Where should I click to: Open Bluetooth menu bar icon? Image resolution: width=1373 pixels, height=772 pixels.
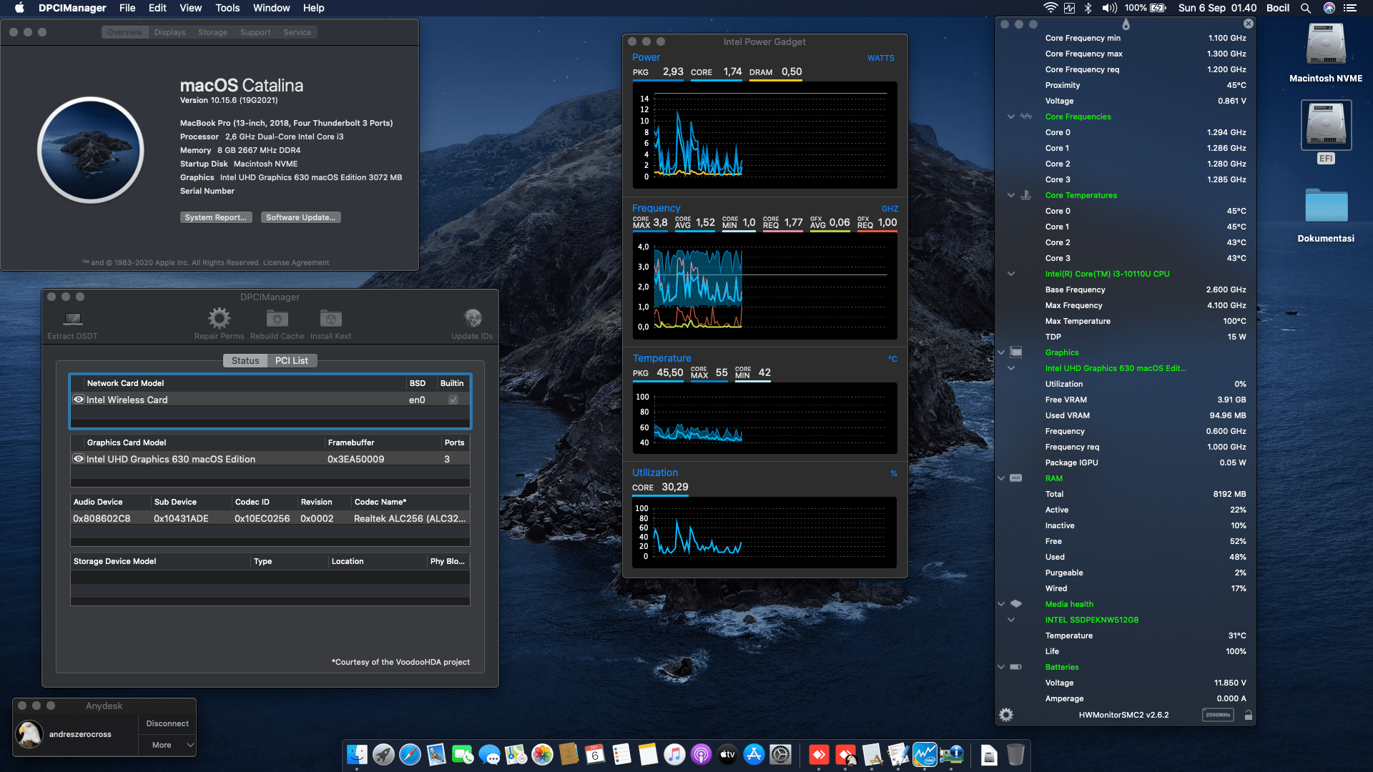point(1088,8)
